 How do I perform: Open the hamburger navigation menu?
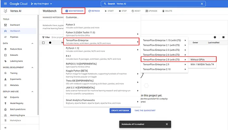point(6,4)
